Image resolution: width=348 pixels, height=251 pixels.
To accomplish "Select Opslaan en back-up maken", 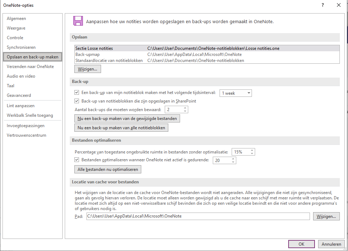I will 32,57.
